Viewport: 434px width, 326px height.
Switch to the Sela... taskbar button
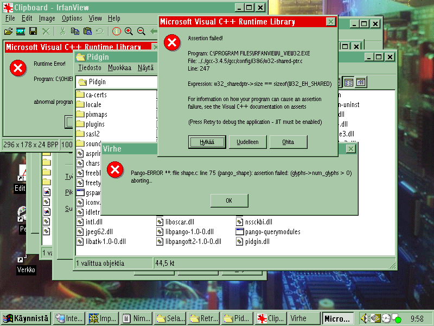pyautogui.click(x=170, y=318)
